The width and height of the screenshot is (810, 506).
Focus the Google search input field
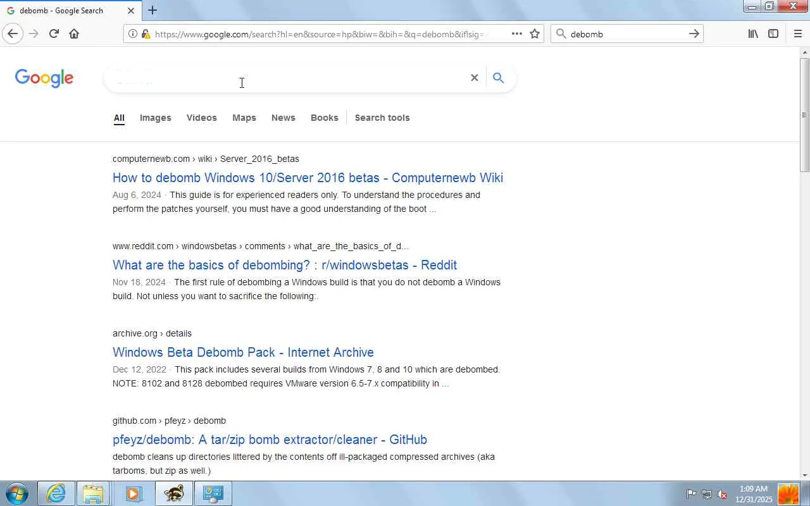(288, 78)
